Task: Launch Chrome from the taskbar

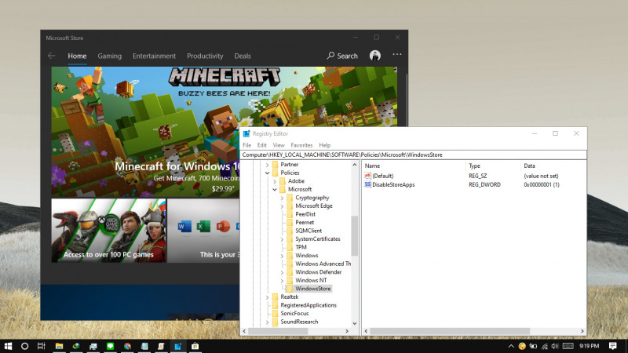Action: [127, 346]
